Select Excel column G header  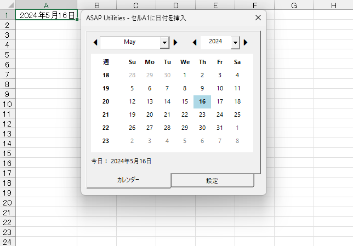pos(294,5)
